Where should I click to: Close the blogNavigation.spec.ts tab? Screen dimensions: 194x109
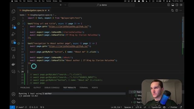coord(48,11)
